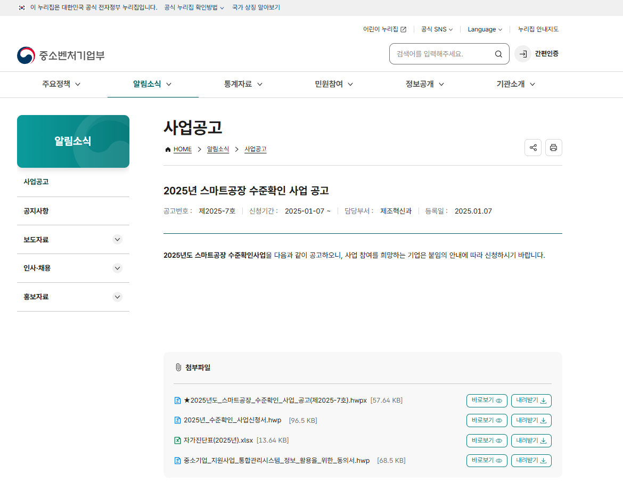This screenshot has width=623, height=482.
Task: Click the search magnifier icon
Action: coord(498,54)
